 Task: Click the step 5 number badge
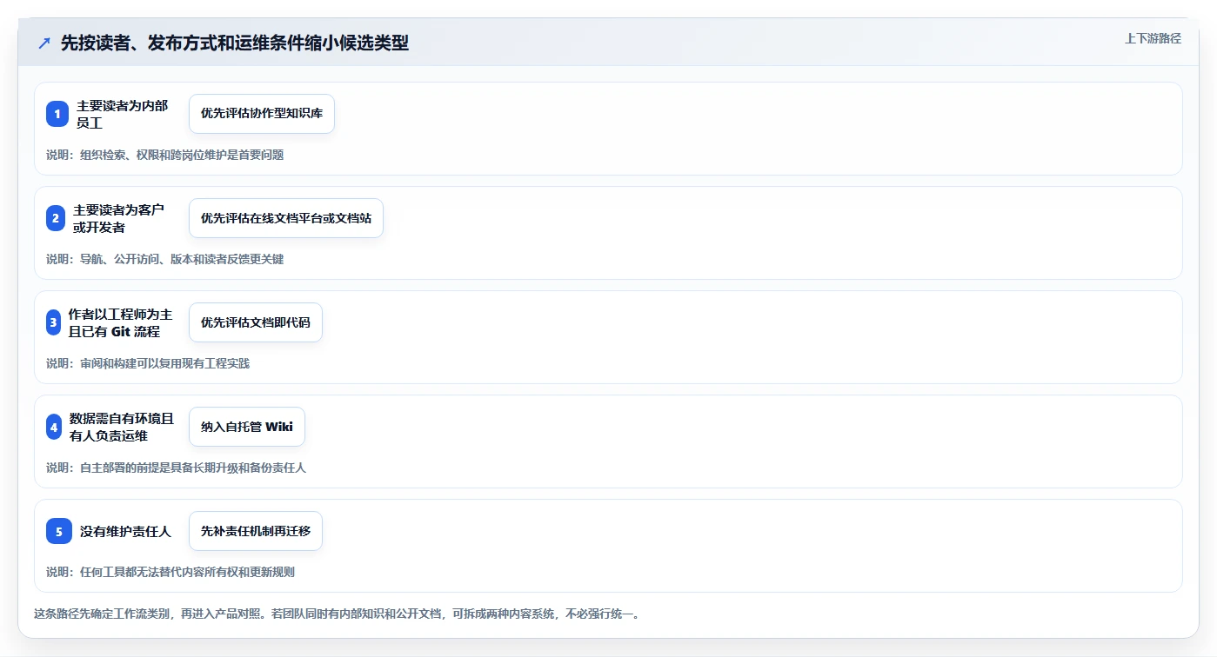click(59, 531)
